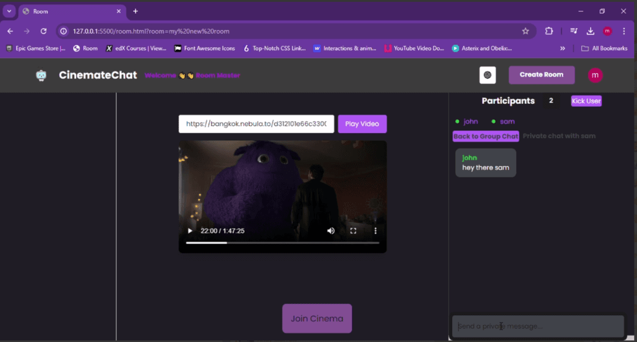Open the Chrome profile avatar

point(607,31)
